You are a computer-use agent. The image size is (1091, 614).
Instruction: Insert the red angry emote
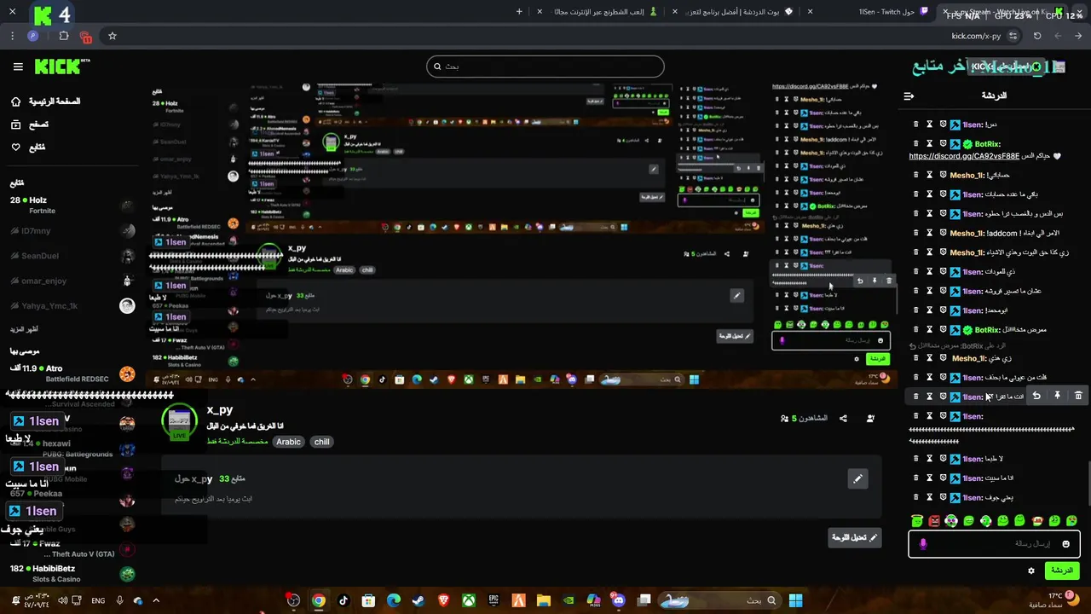pyautogui.click(x=934, y=520)
